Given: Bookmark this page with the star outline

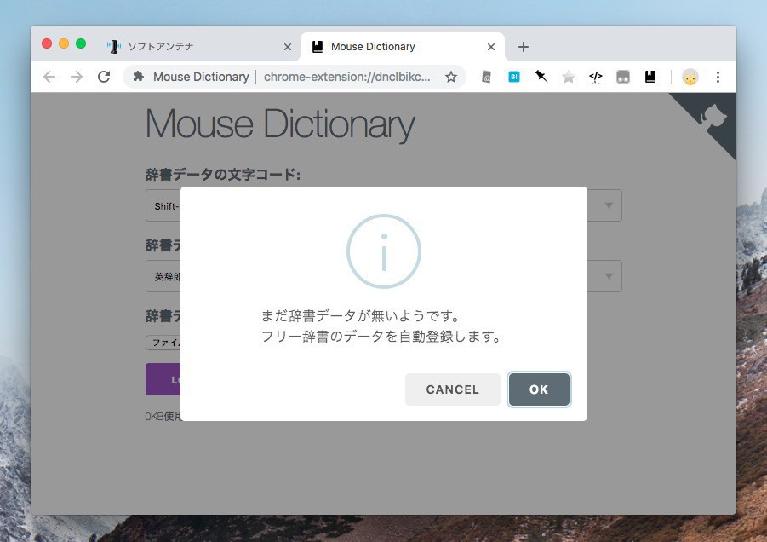Looking at the screenshot, I should (x=451, y=77).
